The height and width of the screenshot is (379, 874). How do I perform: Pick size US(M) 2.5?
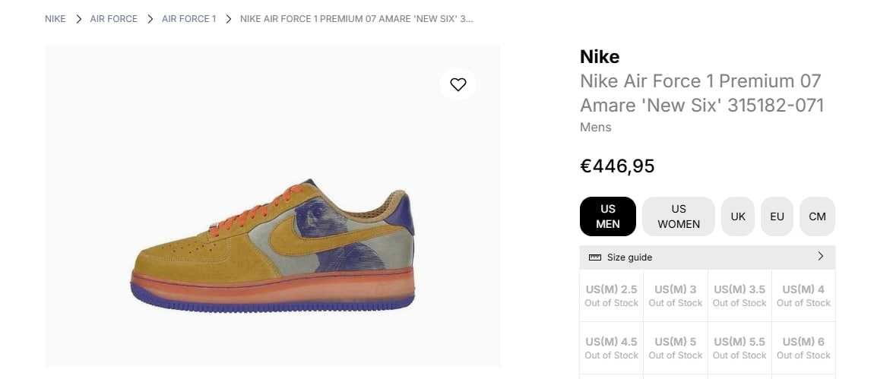(612, 295)
